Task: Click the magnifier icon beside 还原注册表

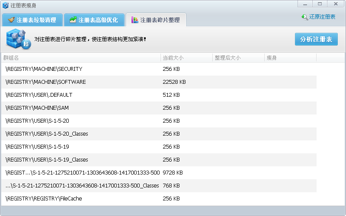Action: (305, 17)
